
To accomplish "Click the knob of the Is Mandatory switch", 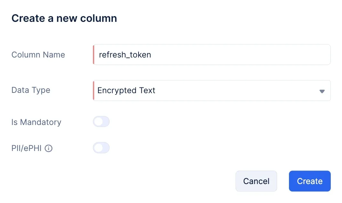I will click(98, 122).
